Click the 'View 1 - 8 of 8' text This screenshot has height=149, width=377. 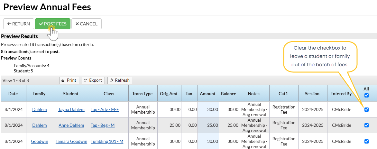pos(16,80)
